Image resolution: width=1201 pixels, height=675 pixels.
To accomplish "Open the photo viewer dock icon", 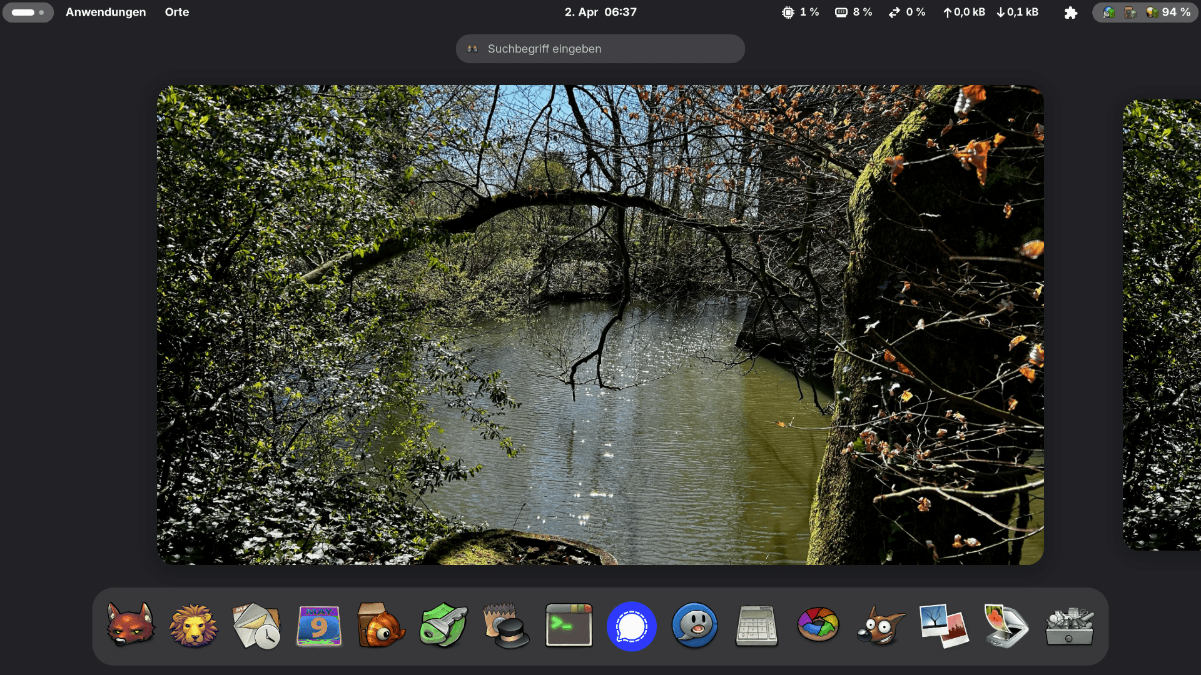I will pos(943,626).
